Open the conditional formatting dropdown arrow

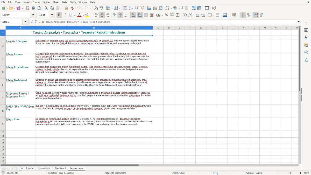pos(238,15)
